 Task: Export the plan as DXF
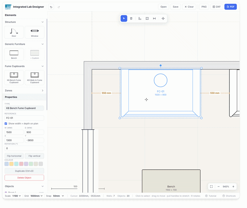217,7
